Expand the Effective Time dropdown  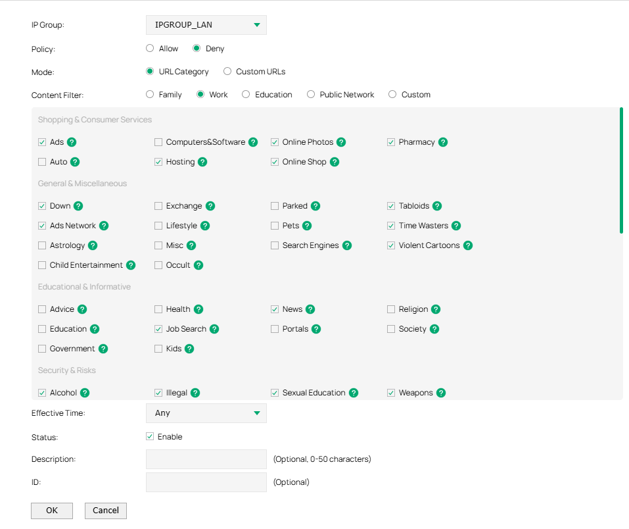click(x=206, y=413)
